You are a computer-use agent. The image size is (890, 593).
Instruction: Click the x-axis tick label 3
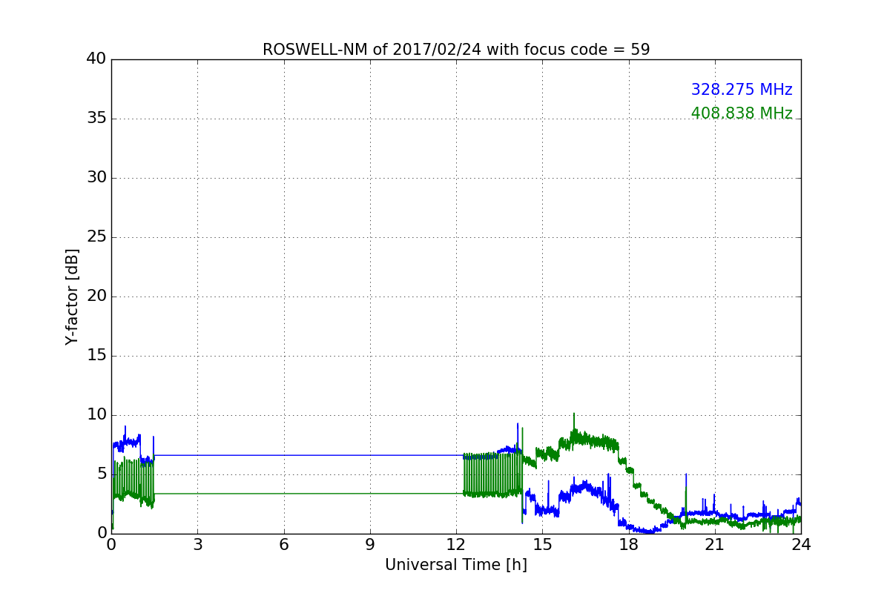[x=197, y=544]
